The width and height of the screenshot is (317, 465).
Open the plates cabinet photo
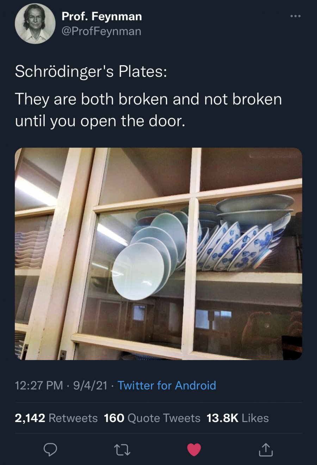click(x=158, y=254)
